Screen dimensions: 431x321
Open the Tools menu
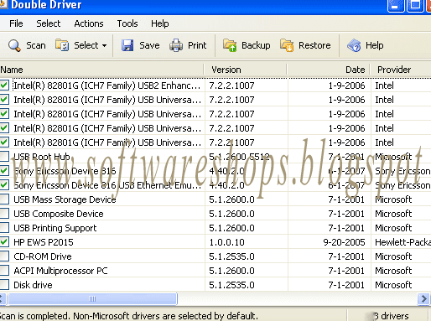point(127,23)
